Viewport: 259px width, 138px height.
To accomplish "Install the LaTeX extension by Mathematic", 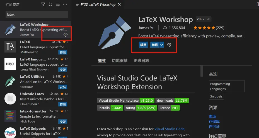I will pos(63,53).
